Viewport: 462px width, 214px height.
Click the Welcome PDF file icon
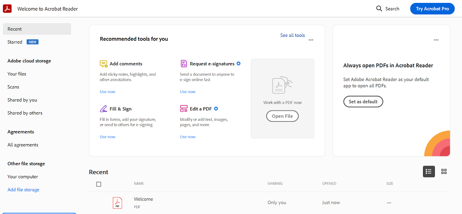117,203
